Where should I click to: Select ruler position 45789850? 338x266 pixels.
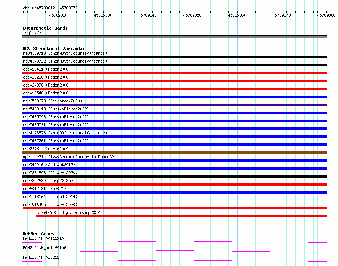pos(192,15)
